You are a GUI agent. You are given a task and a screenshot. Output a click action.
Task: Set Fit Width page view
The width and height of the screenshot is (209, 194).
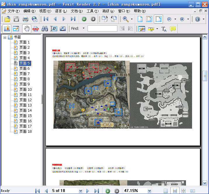click(x=158, y=19)
